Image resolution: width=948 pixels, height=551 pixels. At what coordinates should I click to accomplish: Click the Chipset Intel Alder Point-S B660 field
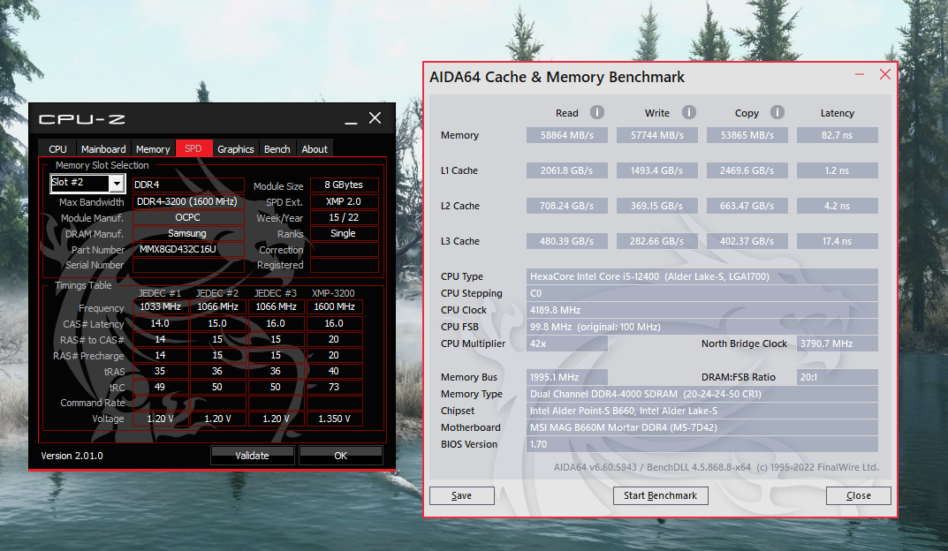[x=702, y=411]
